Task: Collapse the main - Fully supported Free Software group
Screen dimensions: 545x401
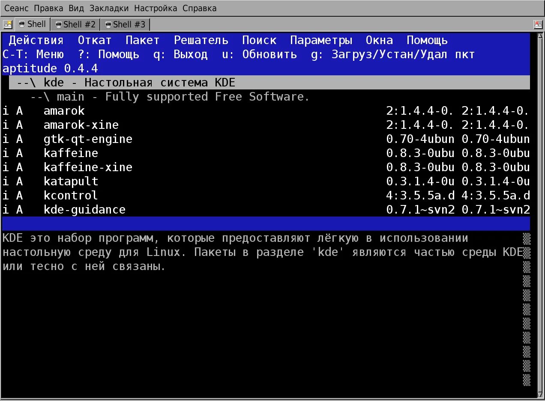Action: tap(170, 97)
